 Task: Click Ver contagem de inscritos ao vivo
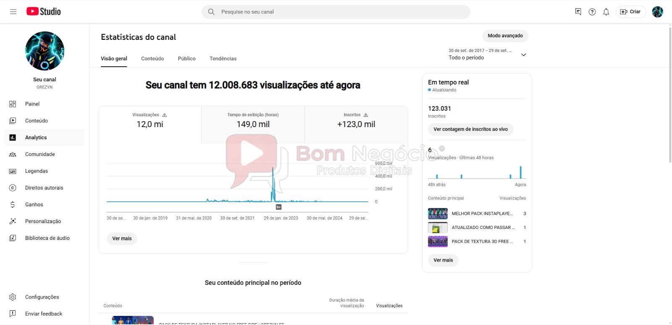coord(470,130)
